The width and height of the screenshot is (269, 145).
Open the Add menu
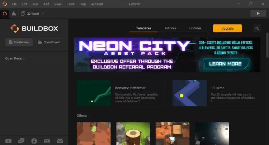46,4
